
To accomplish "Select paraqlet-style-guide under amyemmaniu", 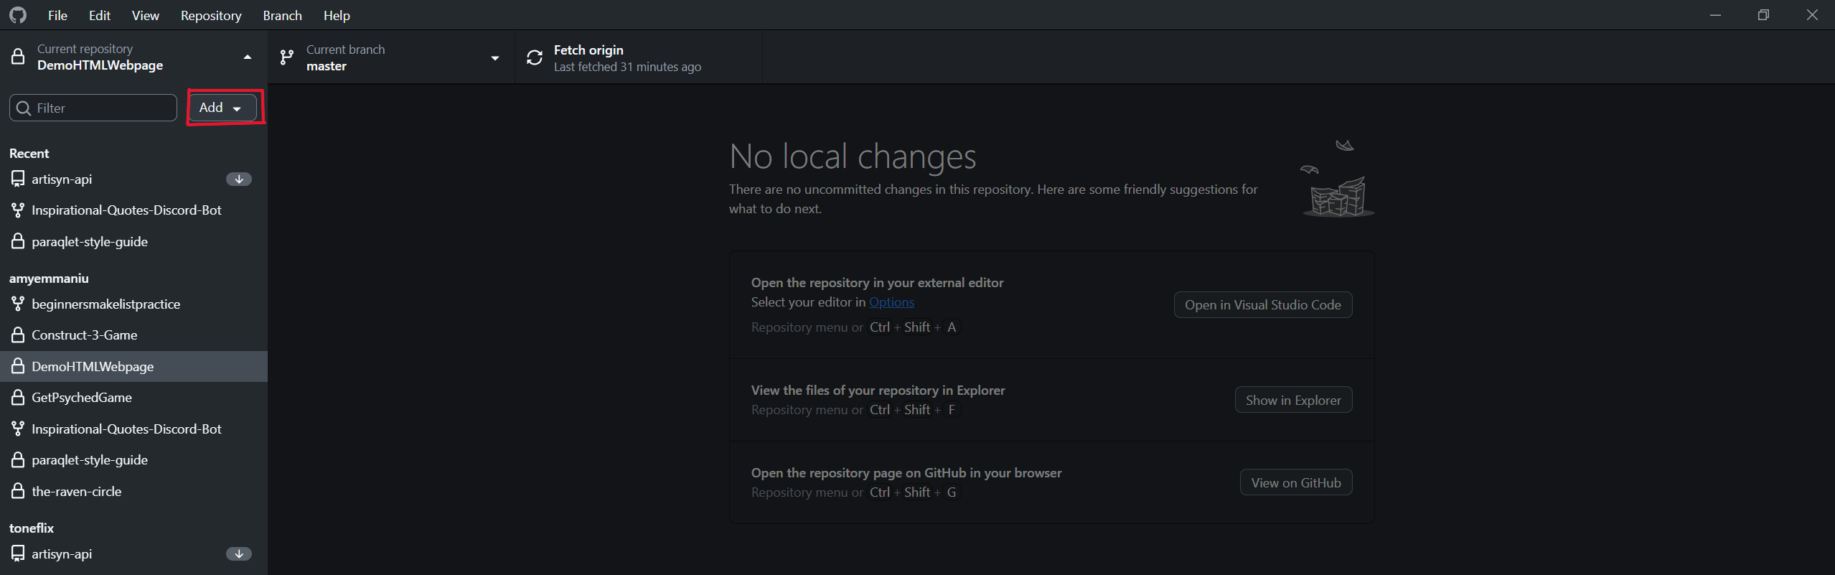I will pos(133,459).
